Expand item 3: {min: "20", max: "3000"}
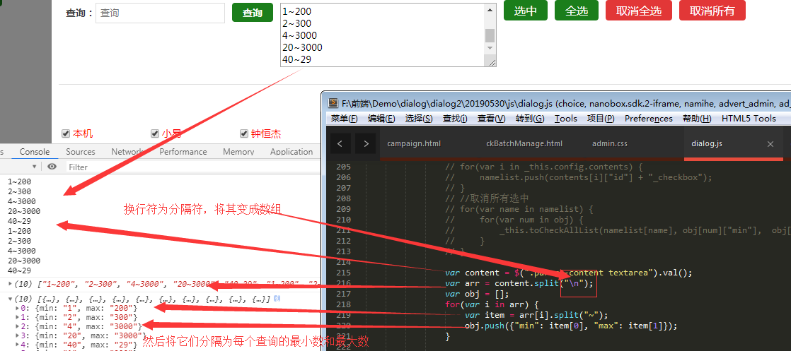Image resolution: width=791 pixels, height=351 pixels. [x=18, y=335]
